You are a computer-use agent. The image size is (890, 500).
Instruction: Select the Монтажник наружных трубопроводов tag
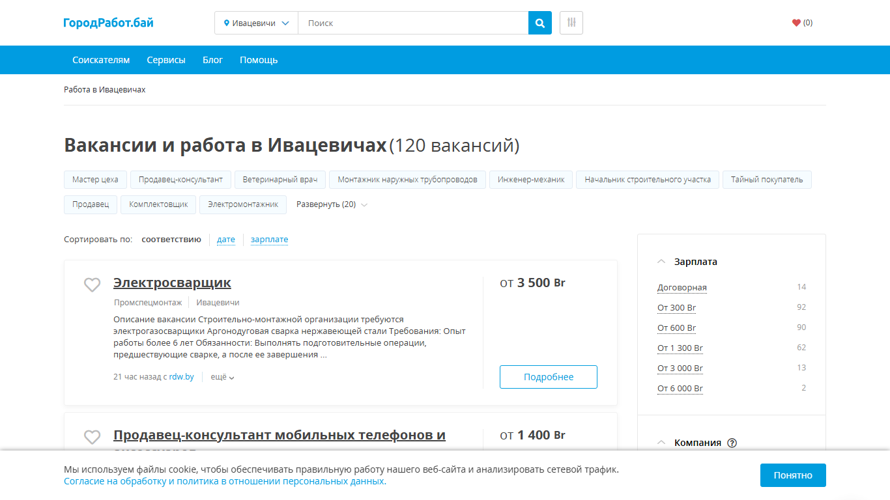pos(408,180)
